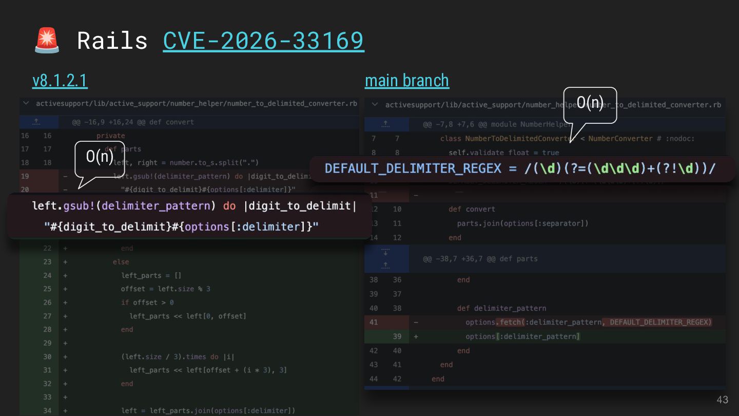
Task: Expand hidden lines at the 'def parts' hunk
Action: [385, 259]
